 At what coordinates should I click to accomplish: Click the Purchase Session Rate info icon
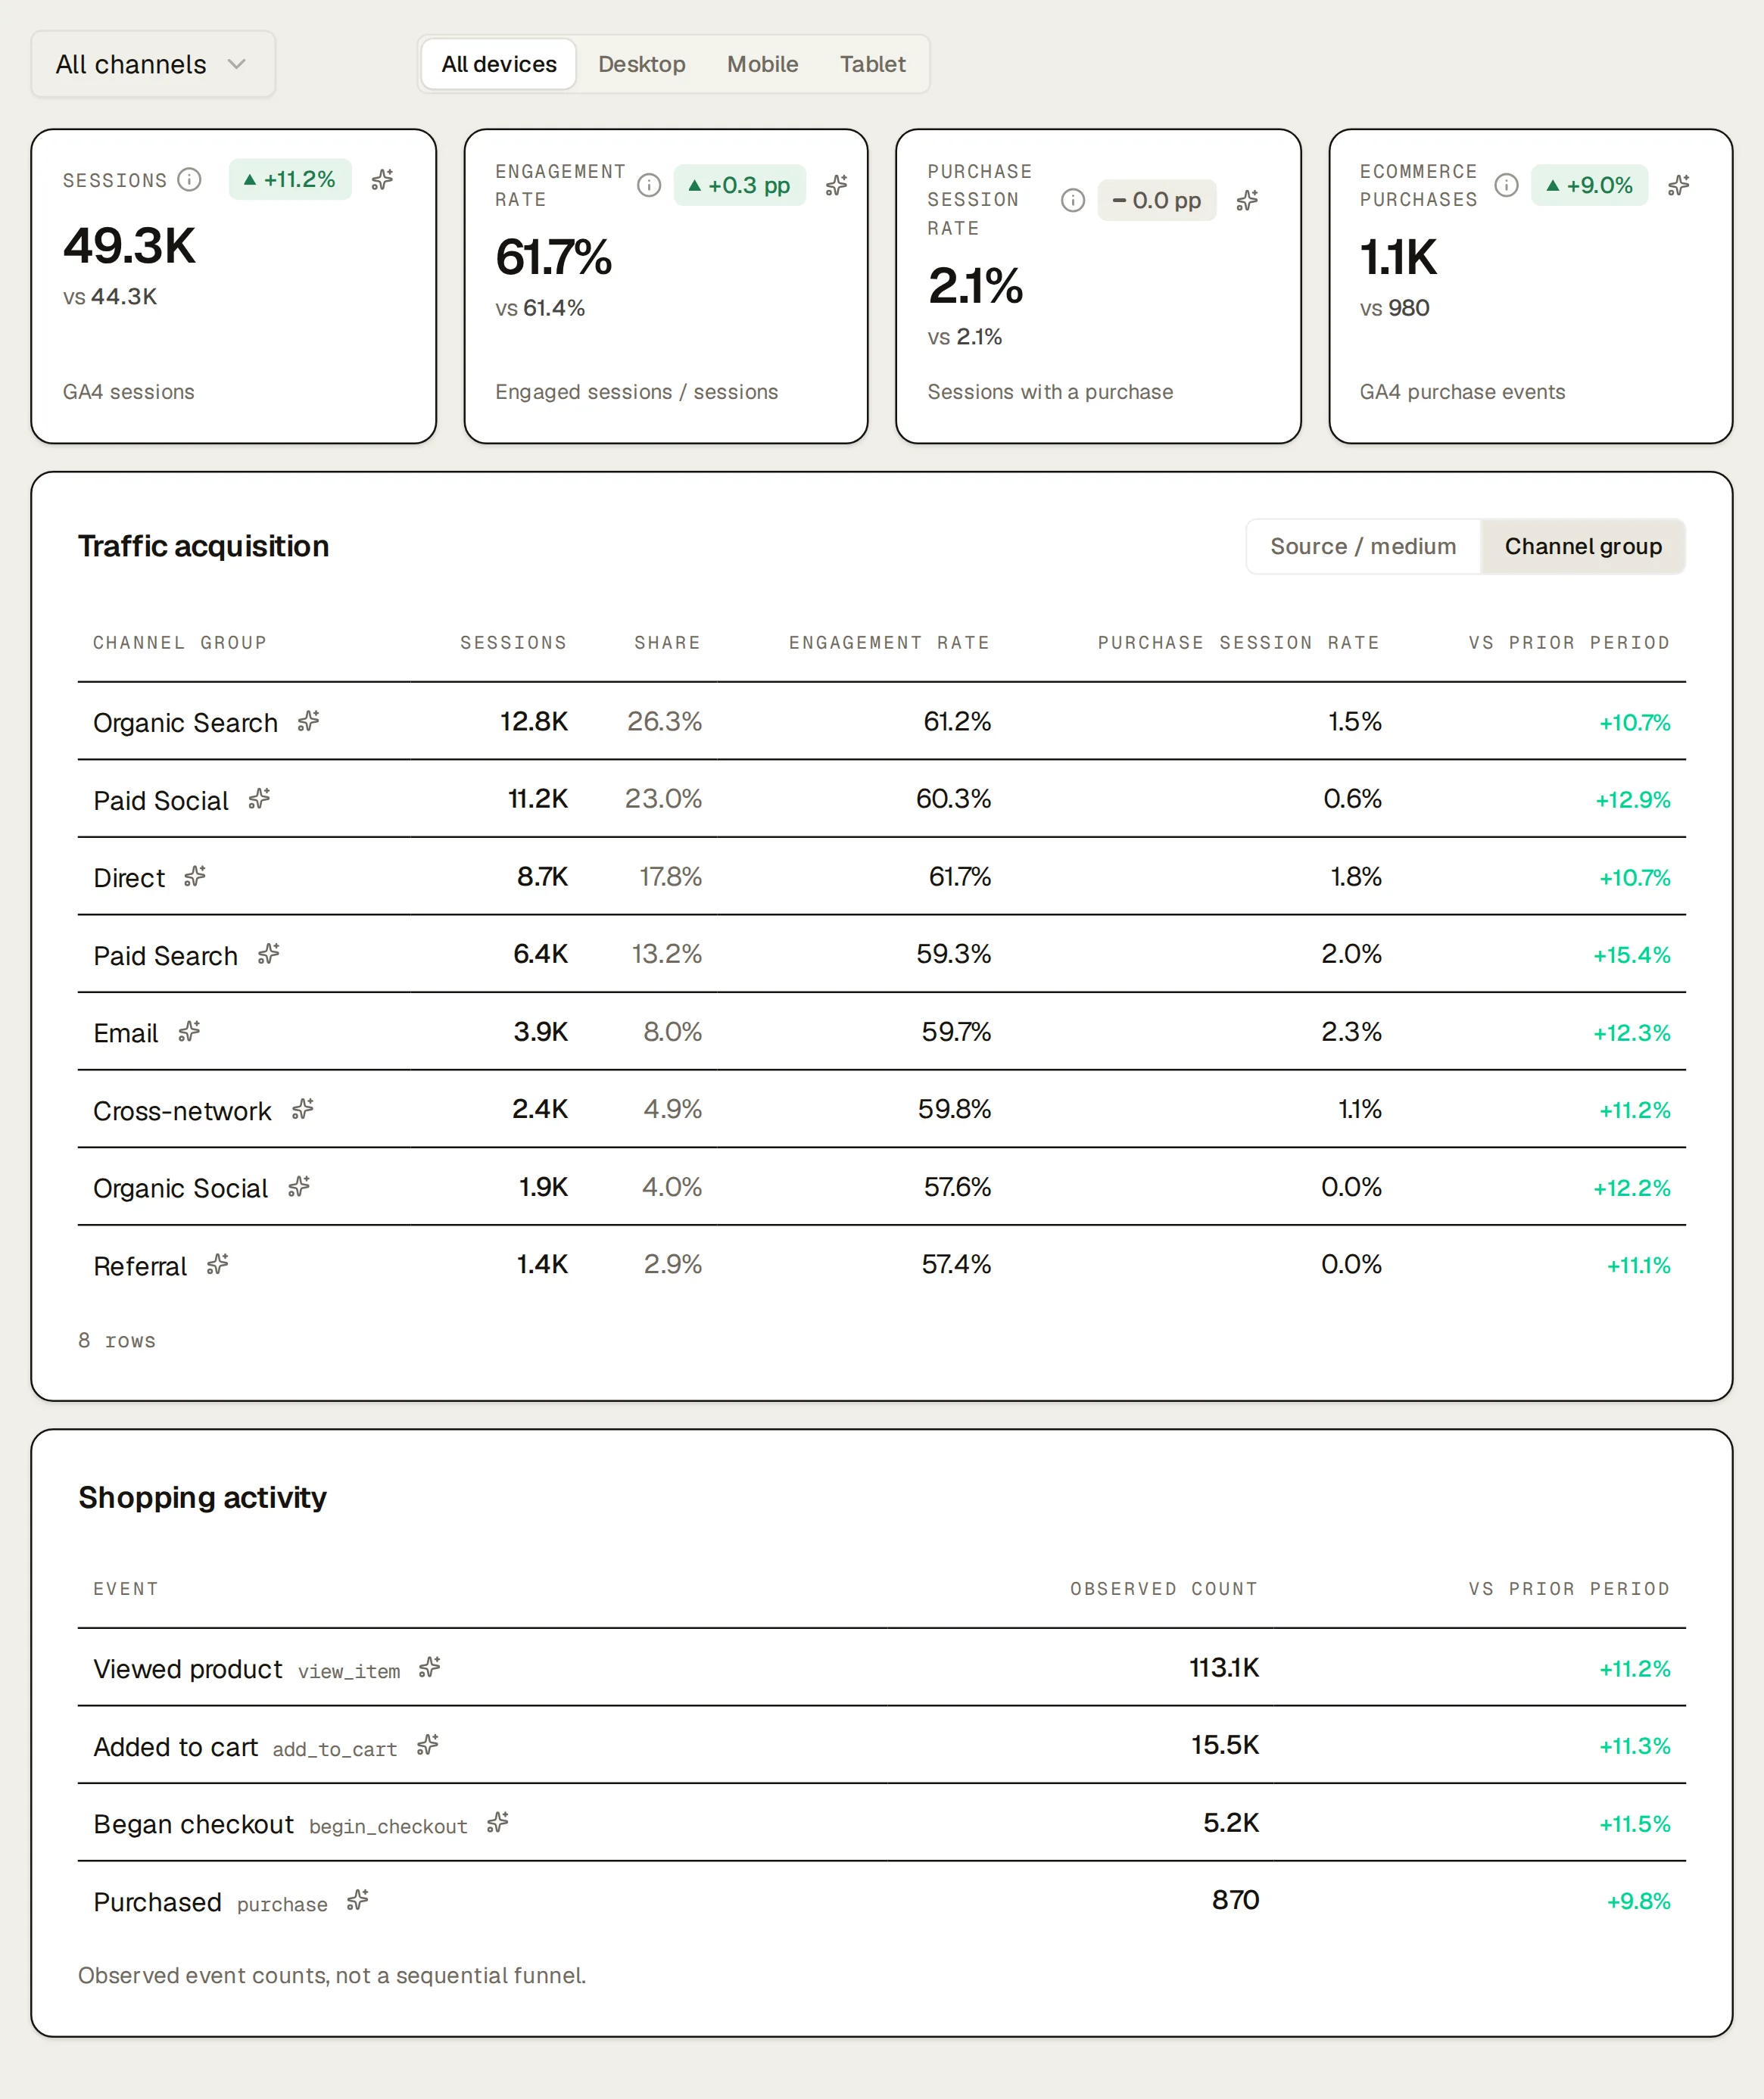click(x=1073, y=201)
